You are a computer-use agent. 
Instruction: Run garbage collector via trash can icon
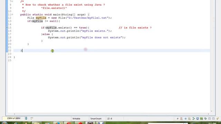point(26,118)
